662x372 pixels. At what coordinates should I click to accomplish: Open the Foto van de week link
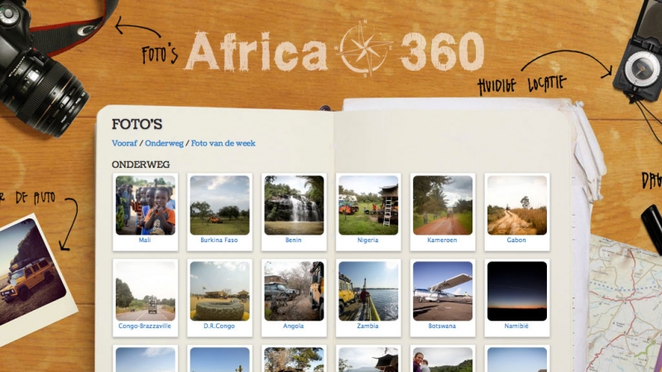click(x=223, y=143)
